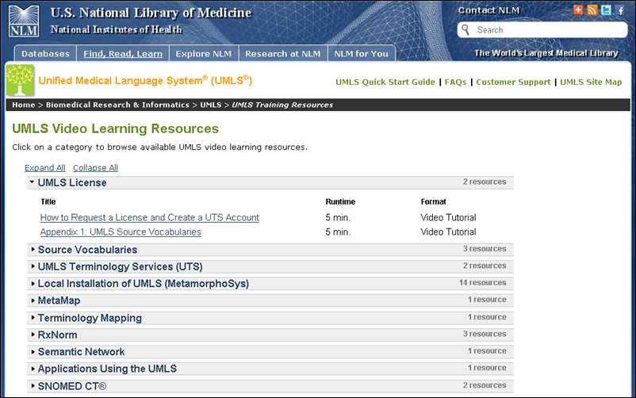636x398 pixels.
Task: Open How to Request a License video
Action: pyautogui.click(x=149, y=217)
